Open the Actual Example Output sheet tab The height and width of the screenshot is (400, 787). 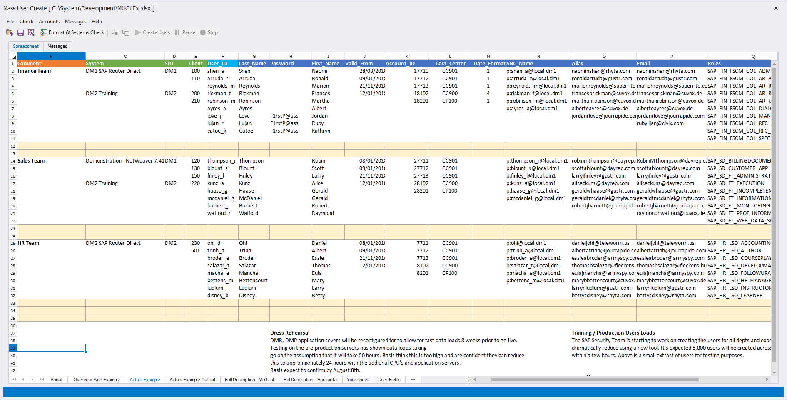pyautogui.click(x=192, y=380)
